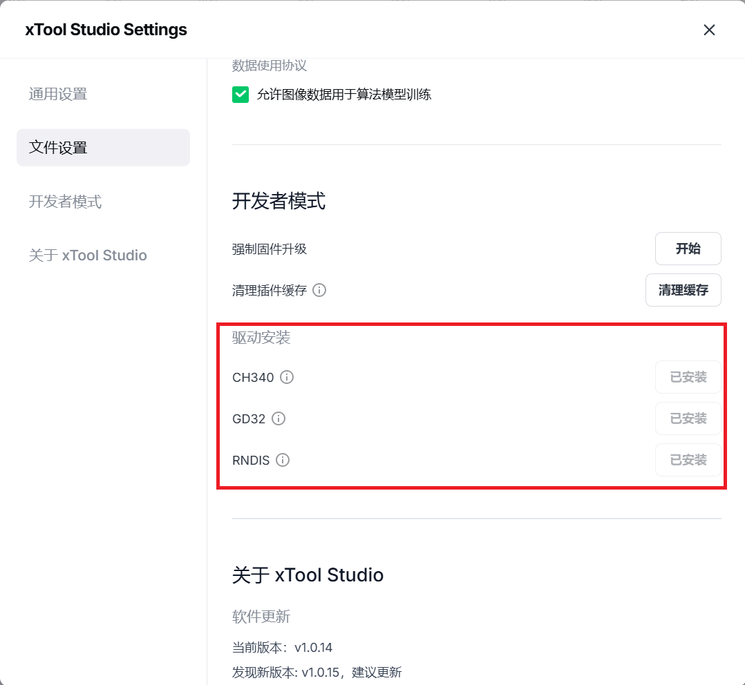The width and height of the screenshot is (745, 685).
Task: Select 文件设置 in the sidebar
Action: [x=58, y=147]
